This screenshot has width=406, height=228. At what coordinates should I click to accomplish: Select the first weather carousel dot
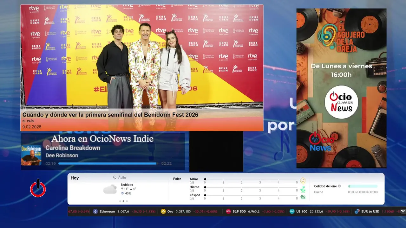(x=120, y=201)
